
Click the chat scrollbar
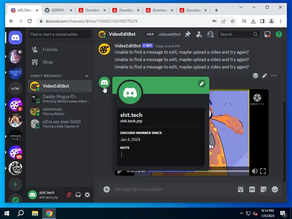point(284,141)
